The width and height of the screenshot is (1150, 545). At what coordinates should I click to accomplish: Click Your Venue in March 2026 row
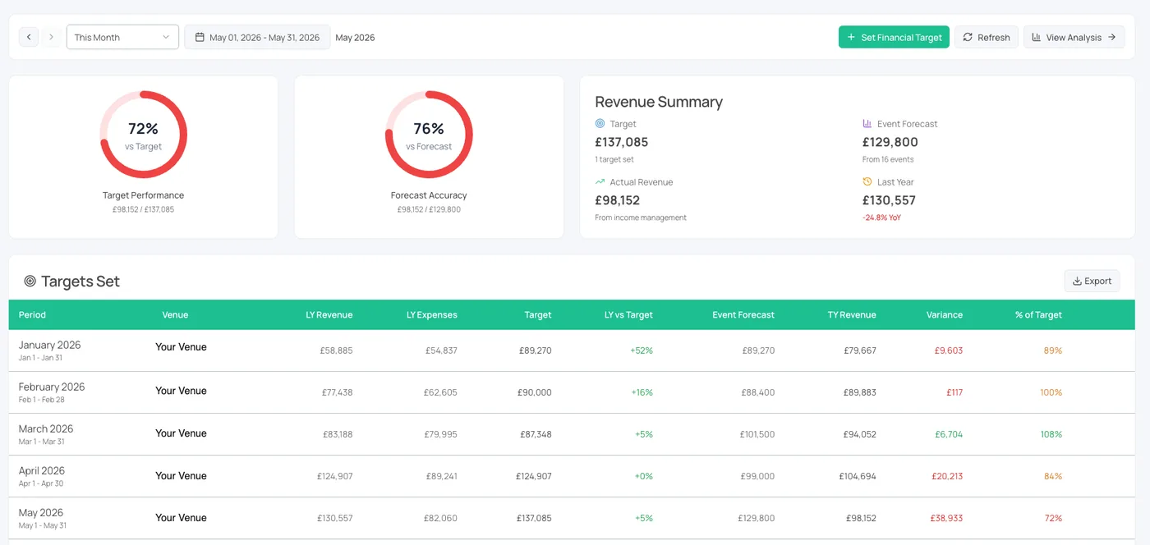click(181, 433)
